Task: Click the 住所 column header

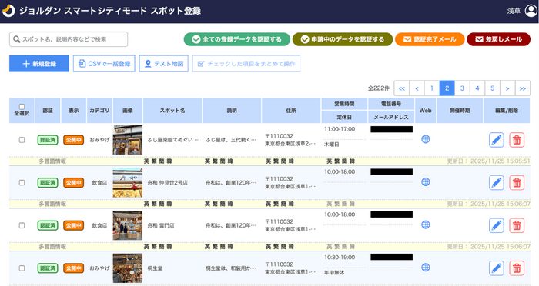Action: (x=291, y=111)
